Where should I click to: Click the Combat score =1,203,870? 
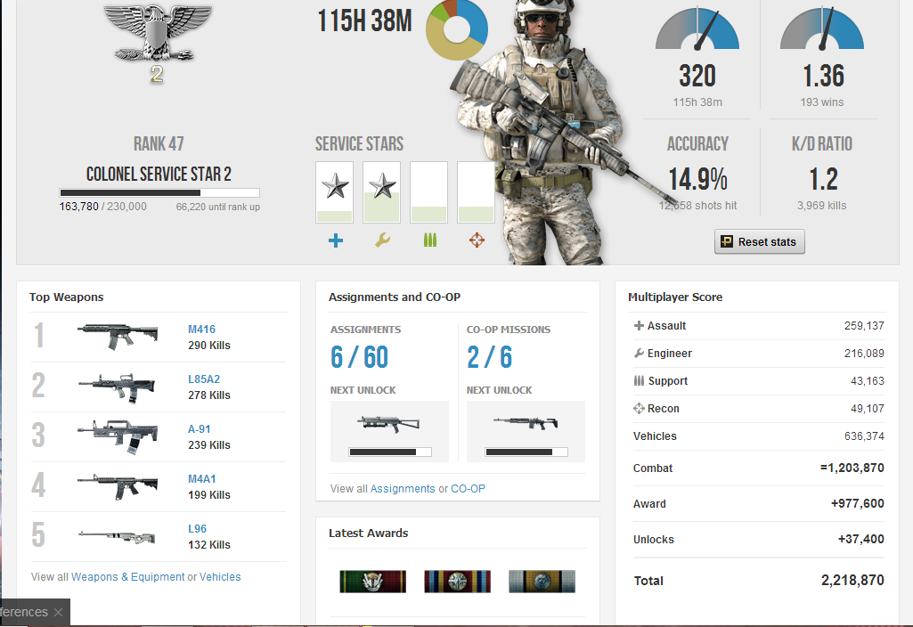click(852, 468)
